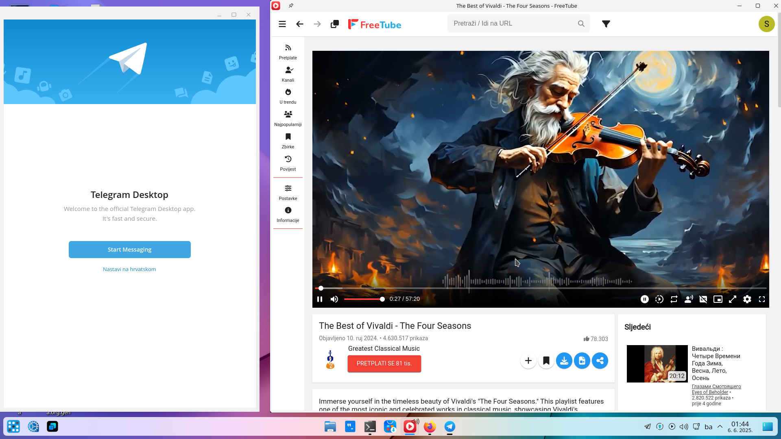Toggle autoplay pause circle button
Image resolution: width=781 pixels, height=439 pixels.
click(x=645, y=299)
